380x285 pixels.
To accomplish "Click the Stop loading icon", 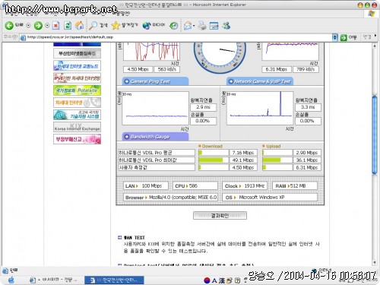I will 56,25.
